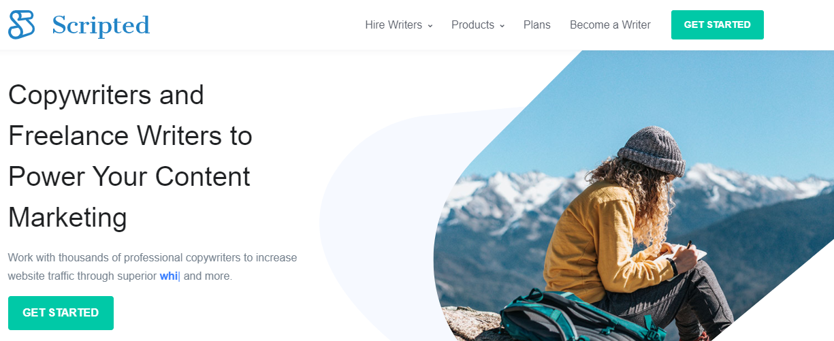Viewport: 834px width, 341px height.
Task: Click the Scripted wordmark text
Action: point(101,25)
